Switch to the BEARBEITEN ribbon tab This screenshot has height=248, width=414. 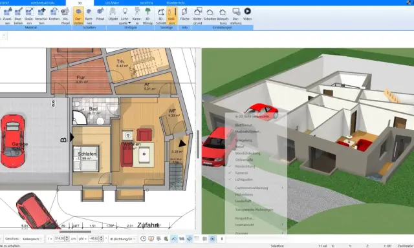(175, 3)
